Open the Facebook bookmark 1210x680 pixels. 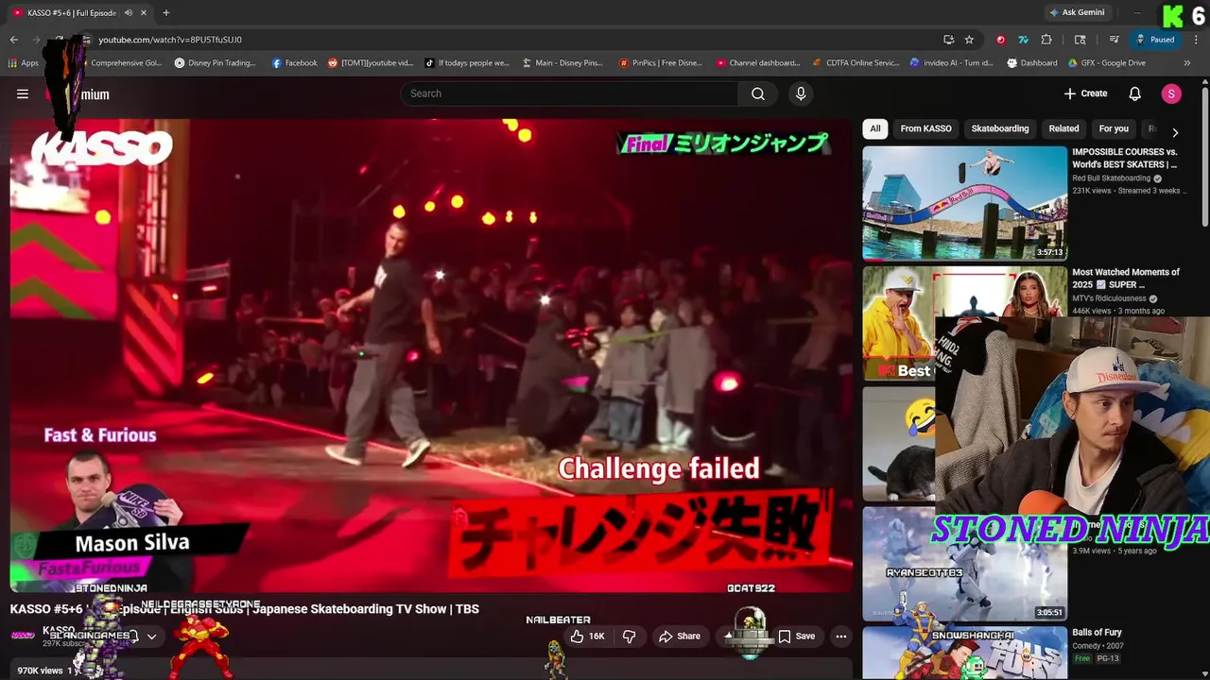click(x=295, y=63)
